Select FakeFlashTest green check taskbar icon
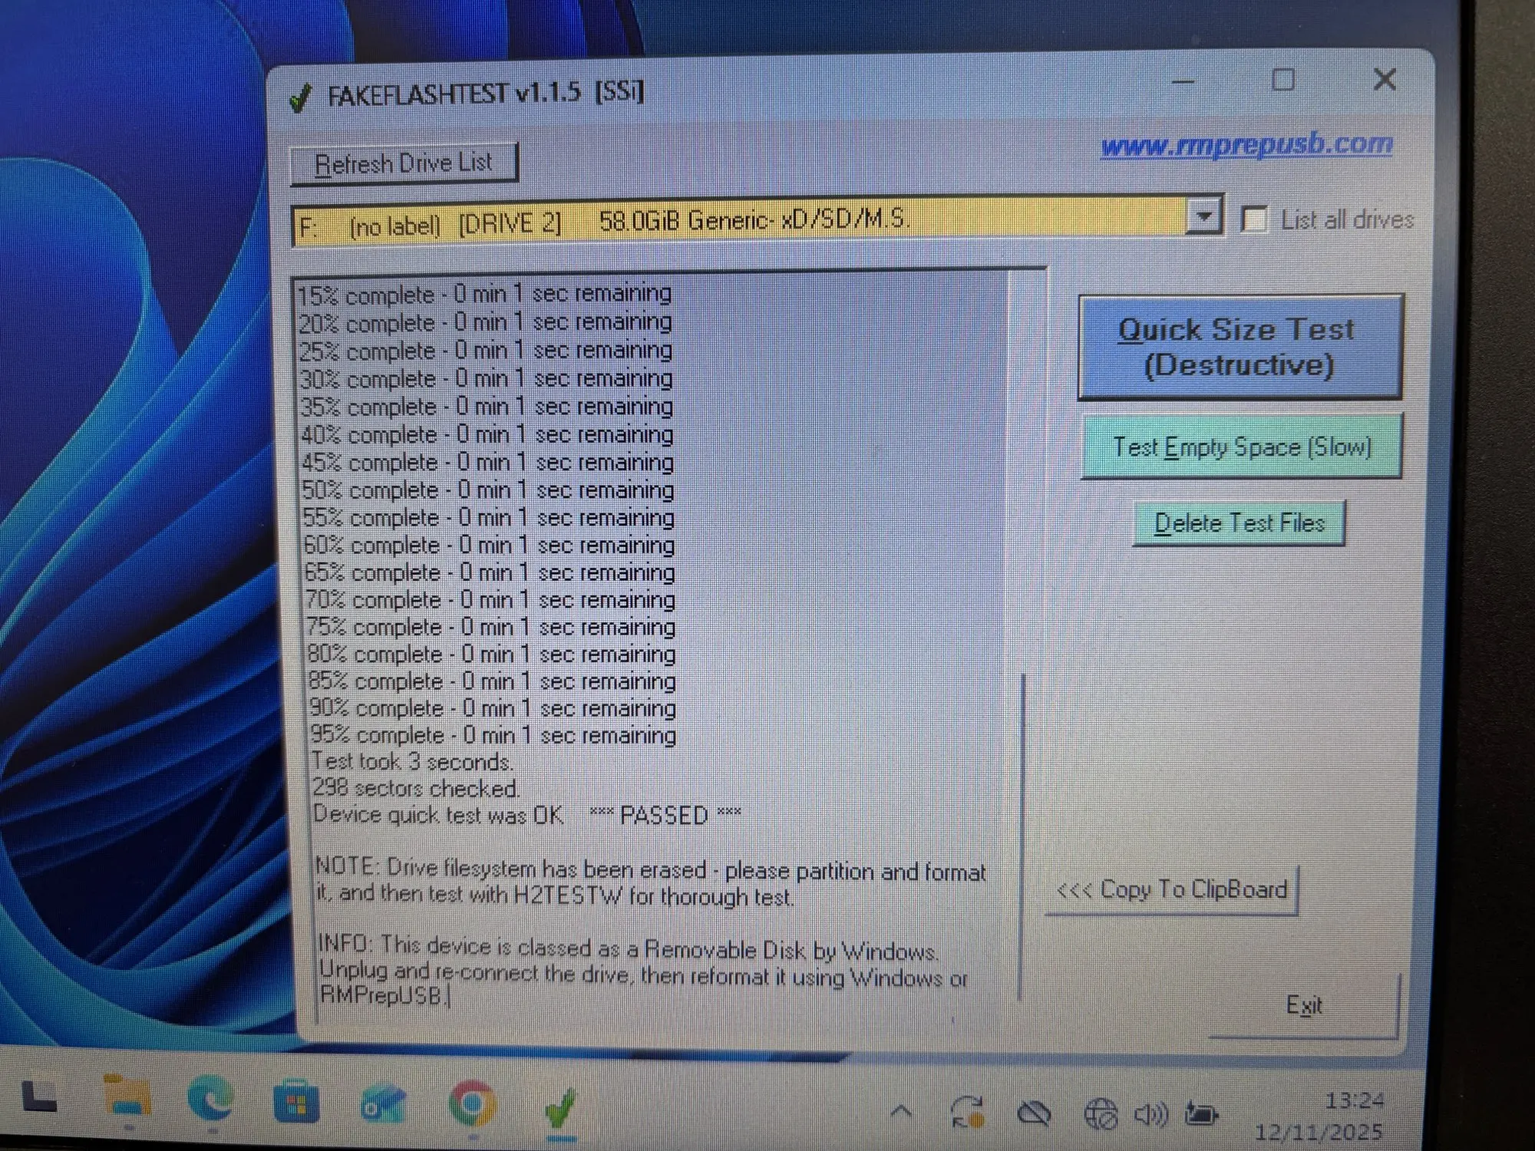Screen dimensions: 1535x1151 point(561,1108)
